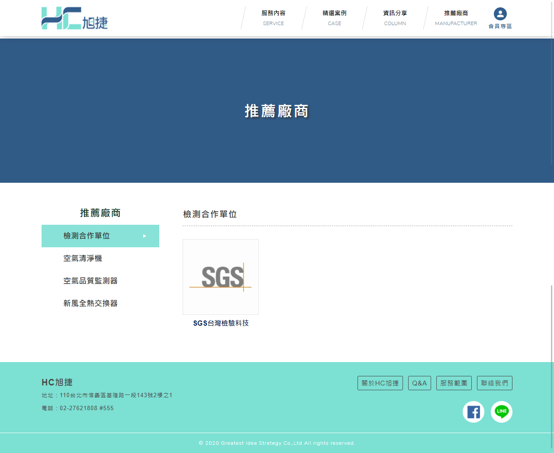Viewport: 554px width, 453px height.
Task: Open the Facebook page icon in footer
Action: 473,412
